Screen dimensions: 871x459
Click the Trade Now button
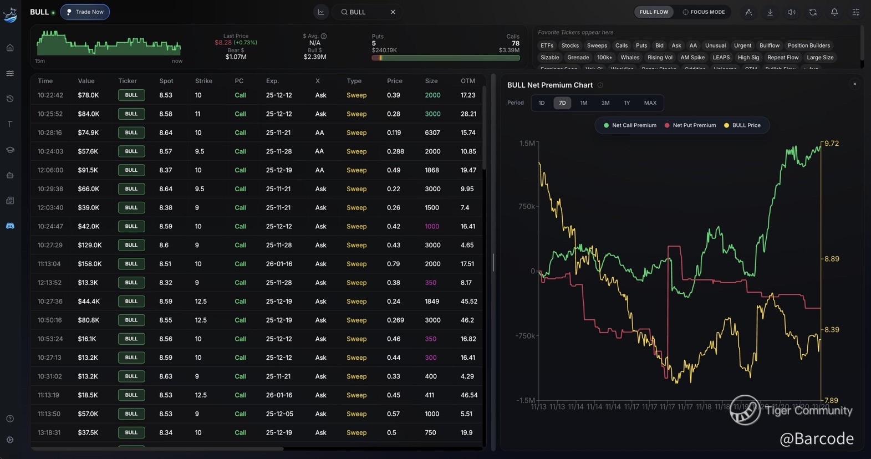point(85,12)
